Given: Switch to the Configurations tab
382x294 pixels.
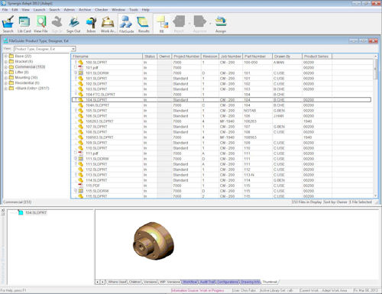Looking at the screenshot, I should click(228, 282).
